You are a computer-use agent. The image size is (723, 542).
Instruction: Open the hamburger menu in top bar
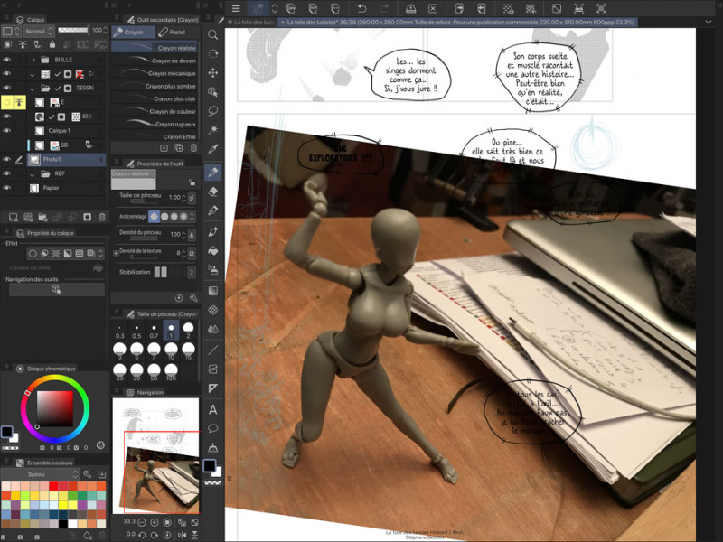coord(236,8)
